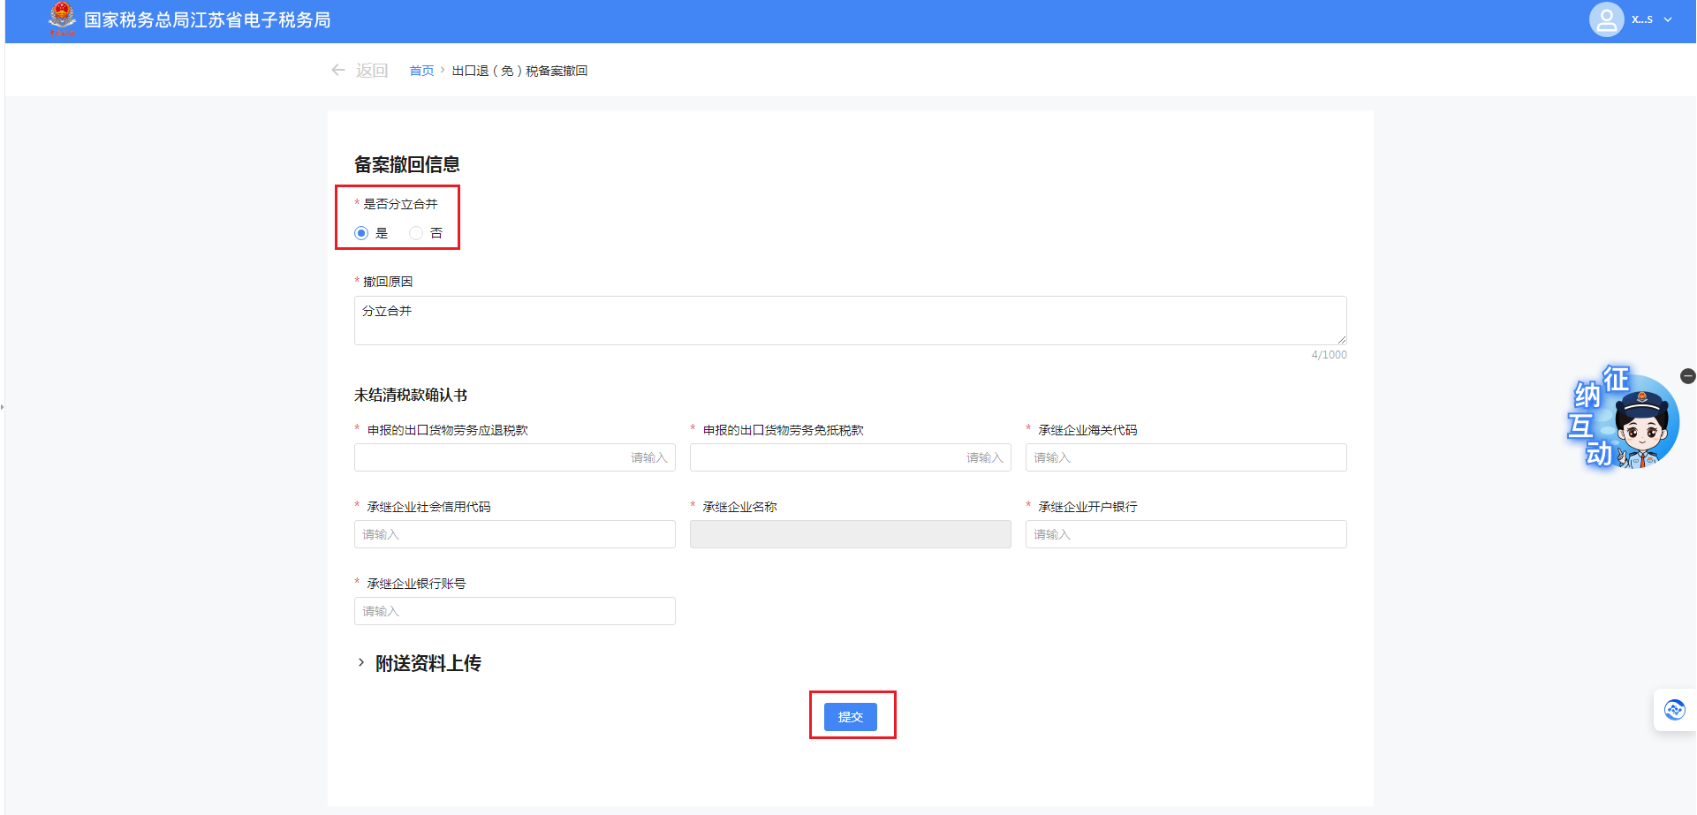Screen dimensions: 1697x815
Task: Click the 返回 link
Action: coord(372,71)
